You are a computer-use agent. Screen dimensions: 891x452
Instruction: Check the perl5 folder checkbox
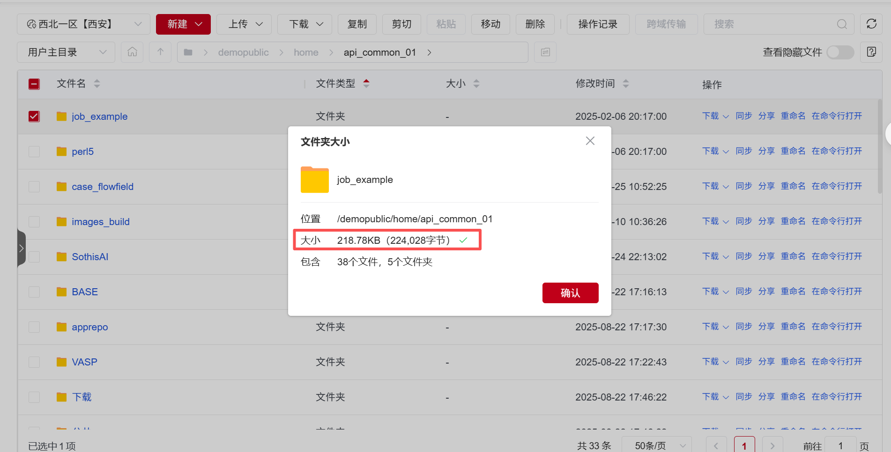pyautogui.click(x=34, y=152)
